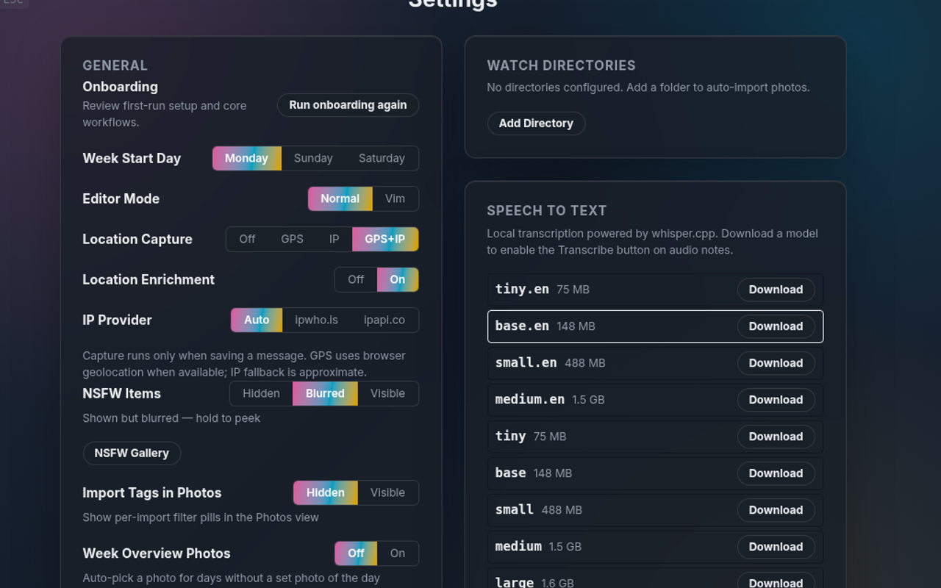
Task: Select the small 488 MB model row
Action: click(x=655, y=510)
